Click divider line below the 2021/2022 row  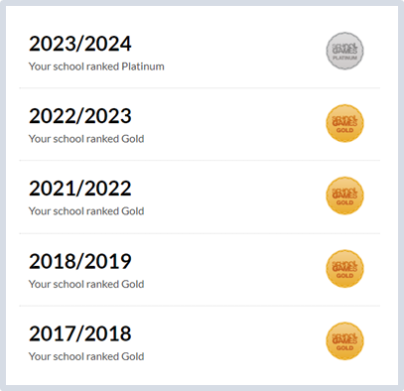pyautogui.click(x=200, y=233)
